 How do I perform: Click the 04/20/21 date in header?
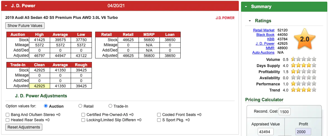click(116, 6)
